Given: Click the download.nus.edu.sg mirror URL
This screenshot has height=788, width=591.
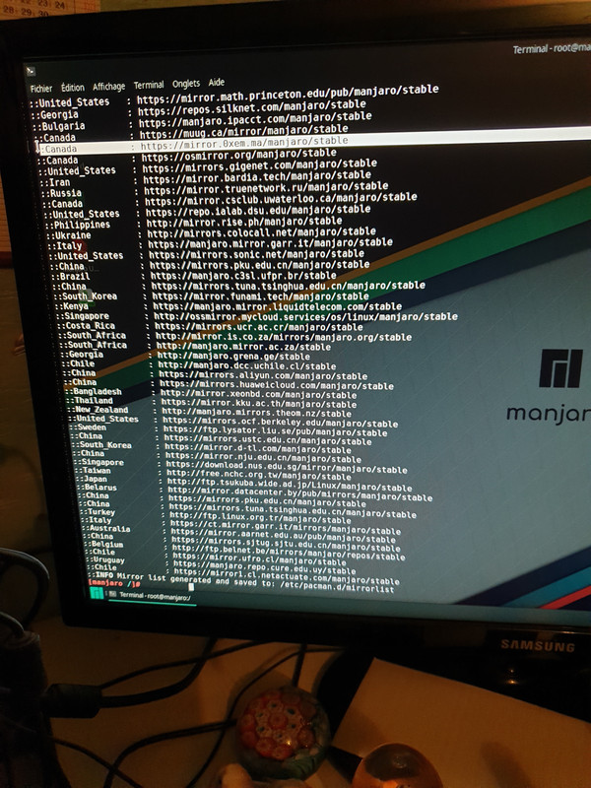Looking at the screenshot, I should pyautogui.click(x=287, y=467).
